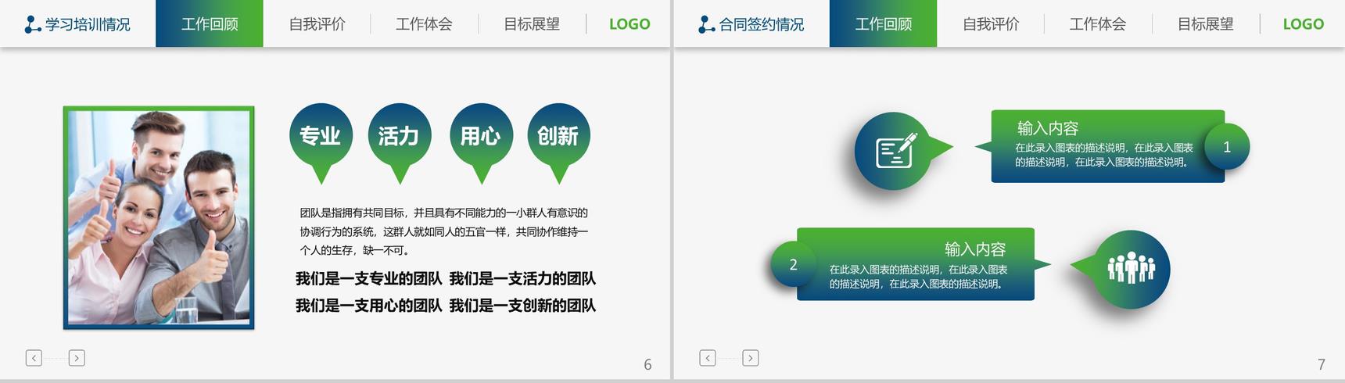
Task: Select the 创新 pin badge
Action: click(558, 144)
